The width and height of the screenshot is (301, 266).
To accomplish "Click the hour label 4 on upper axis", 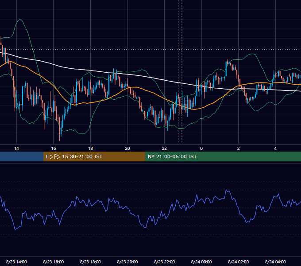I will pos(275,149).
